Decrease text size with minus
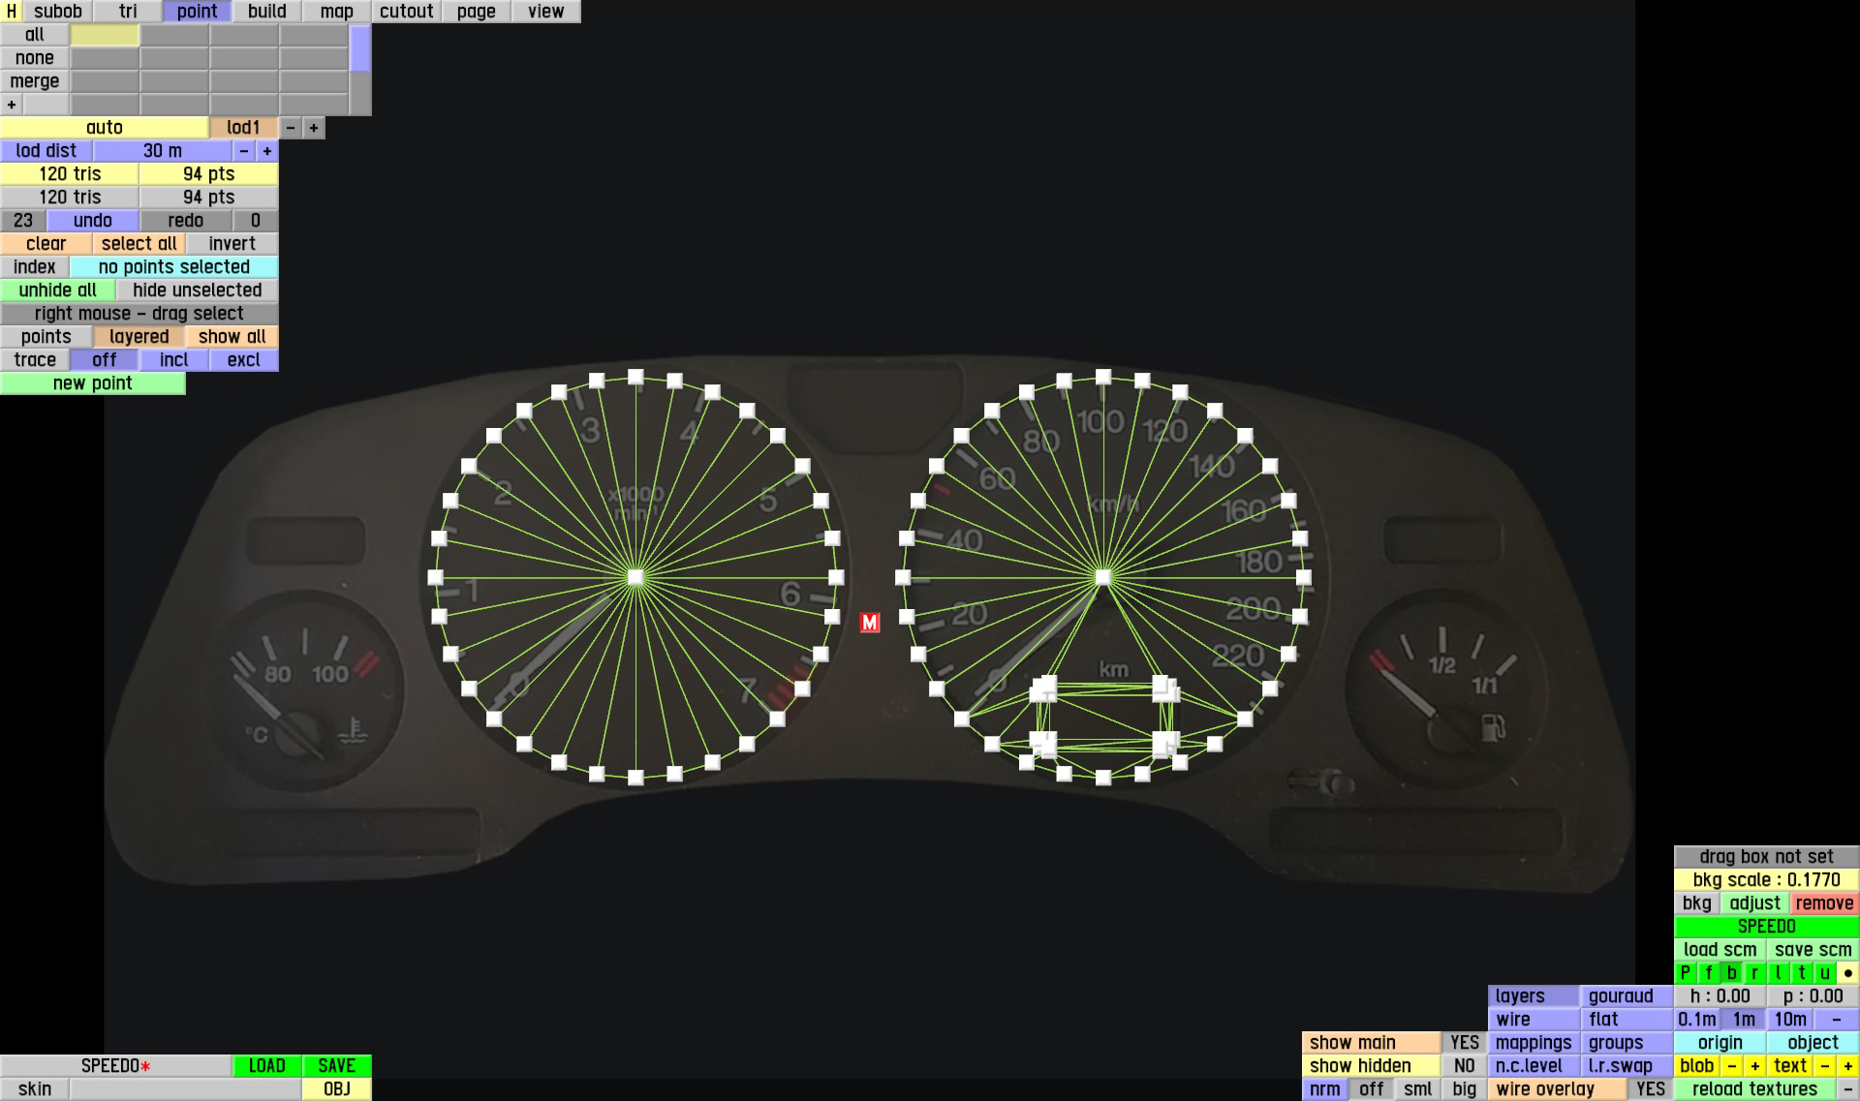1860x1101 pixels. point(1824,1066)
